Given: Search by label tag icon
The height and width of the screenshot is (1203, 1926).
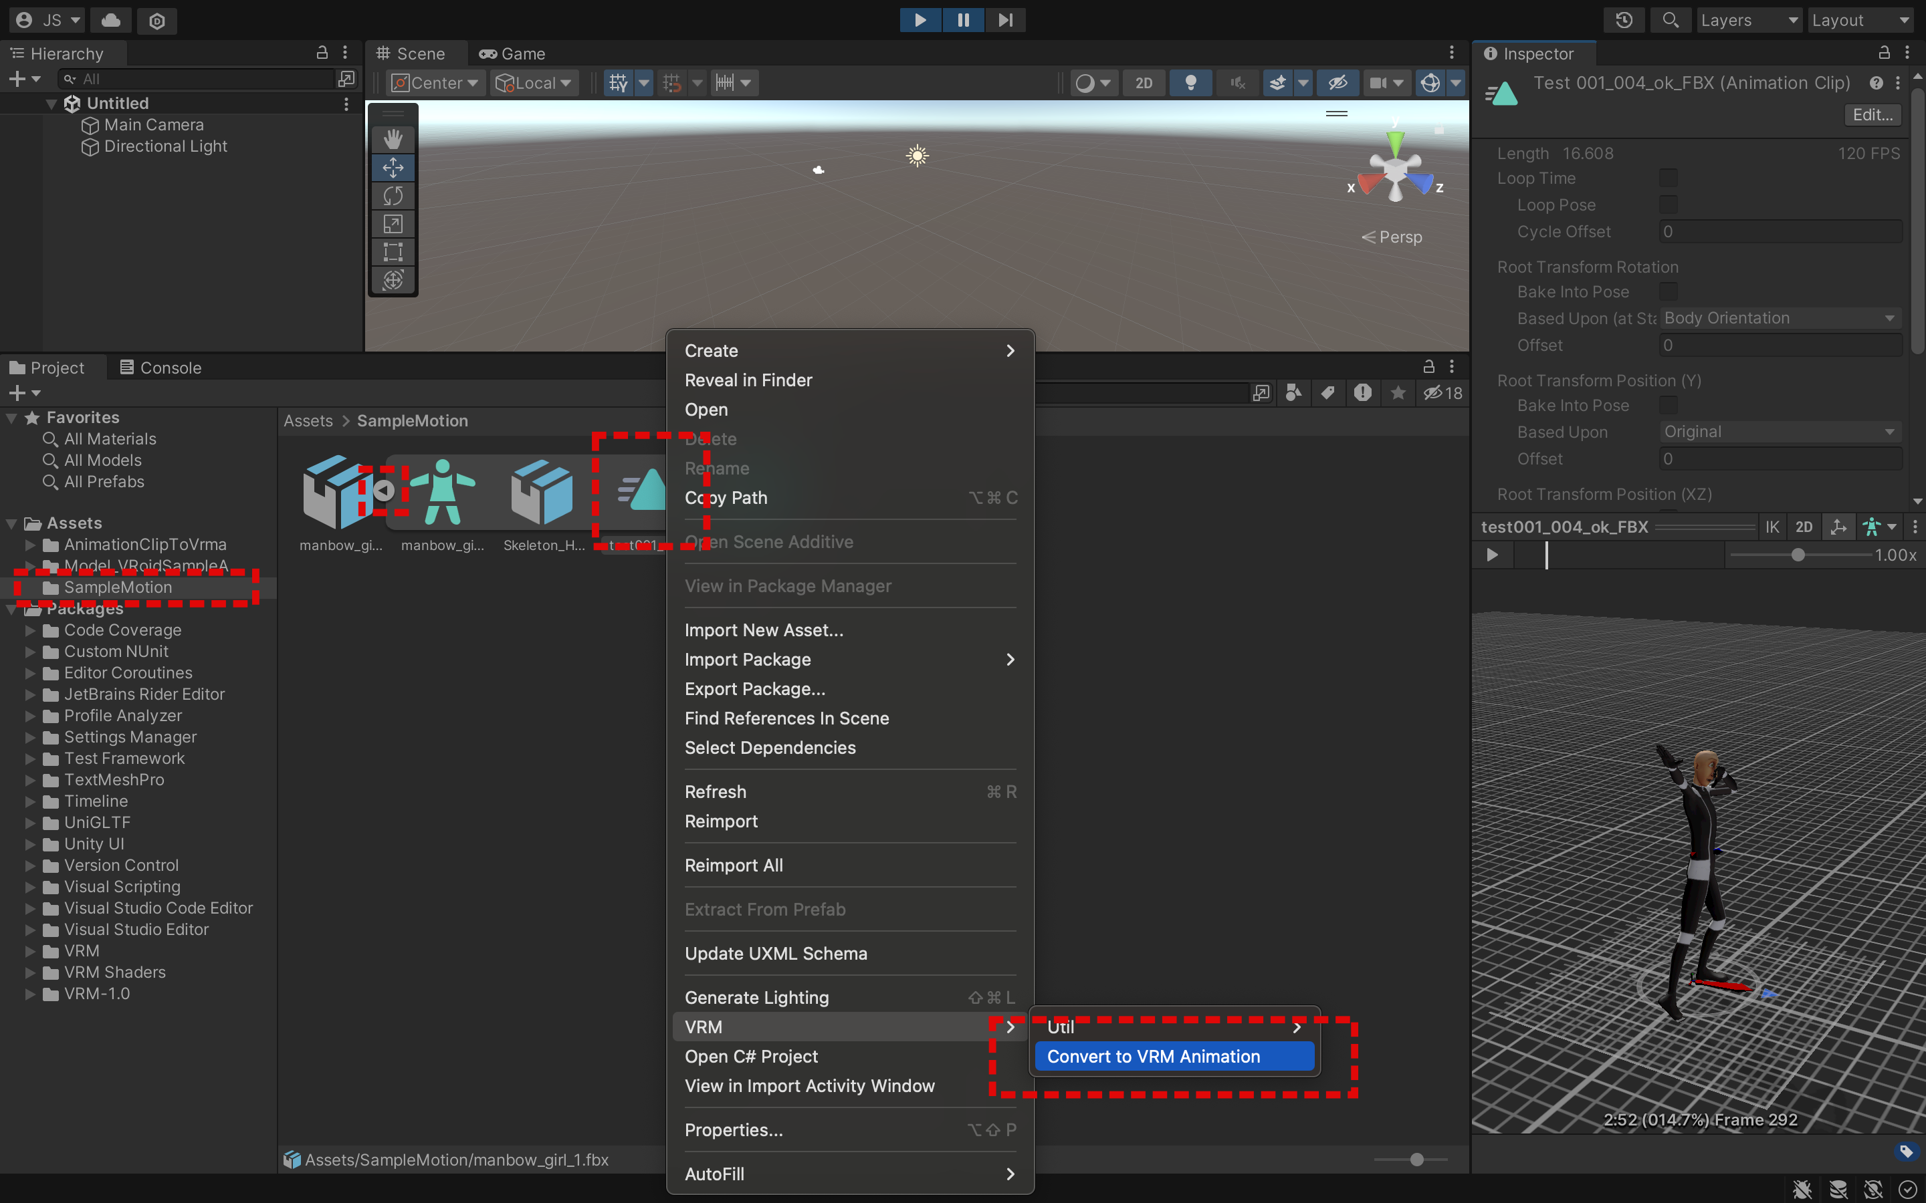Looking at the screenshot, I should pyautogui.click(x=1327, y=393).
